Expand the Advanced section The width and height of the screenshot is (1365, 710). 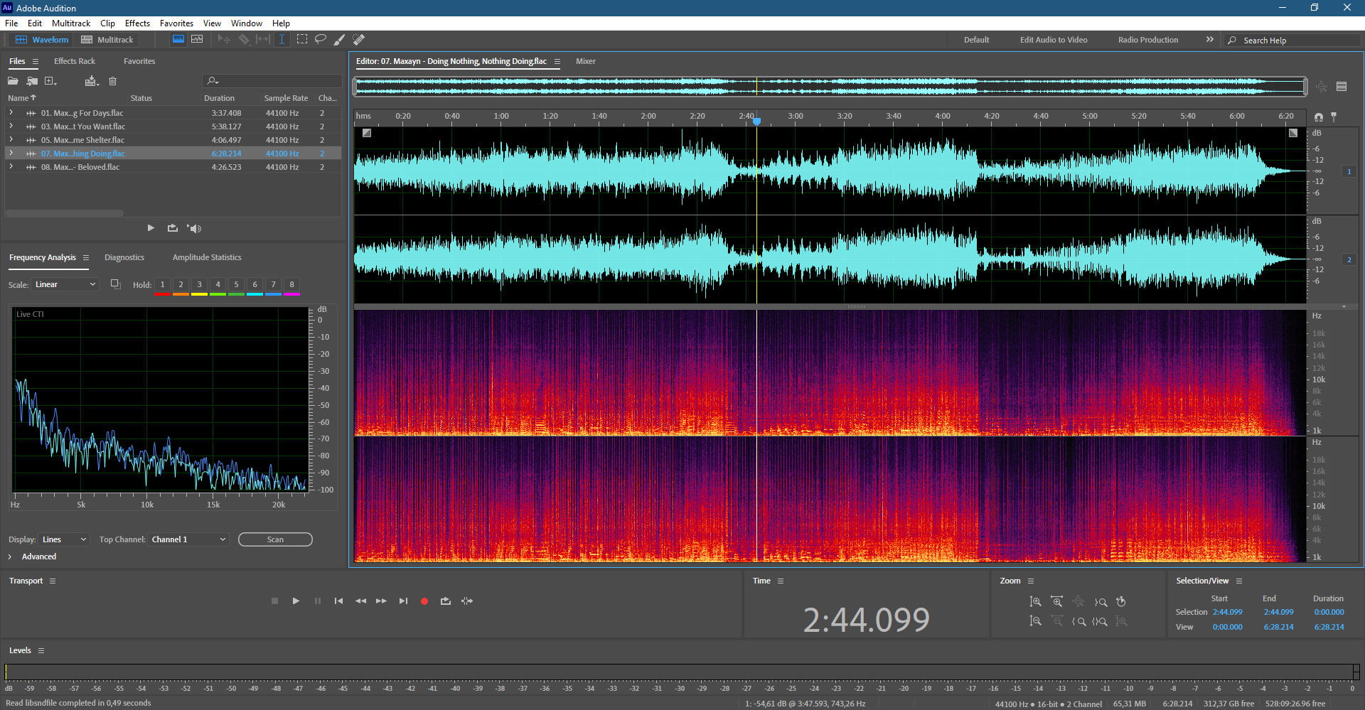tap(10, 556)
